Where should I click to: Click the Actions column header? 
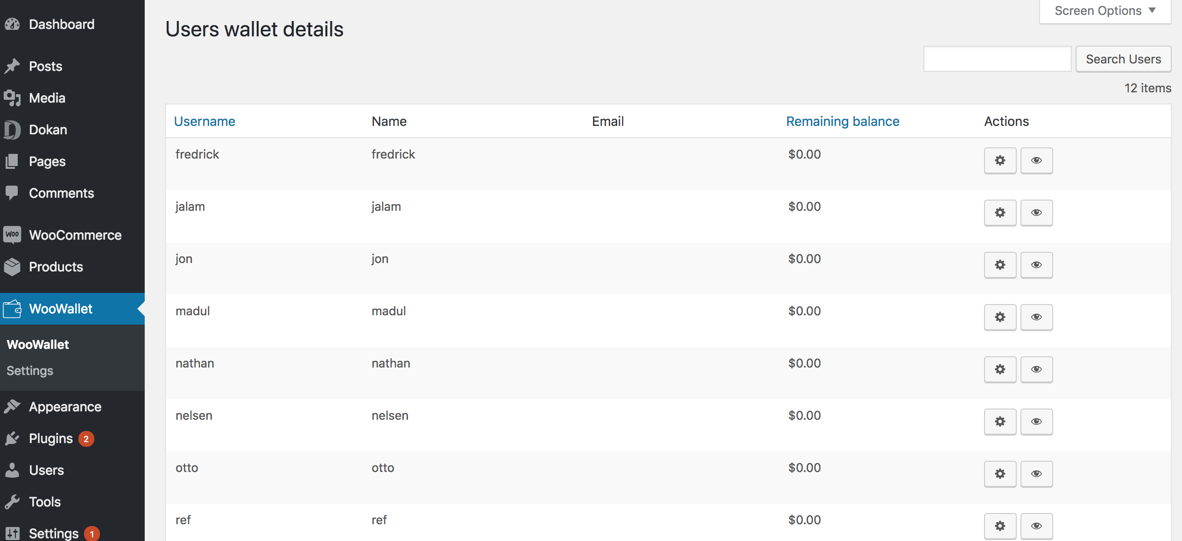(1006, 121)
